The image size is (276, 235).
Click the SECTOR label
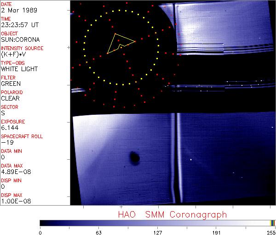click(9, 107)
